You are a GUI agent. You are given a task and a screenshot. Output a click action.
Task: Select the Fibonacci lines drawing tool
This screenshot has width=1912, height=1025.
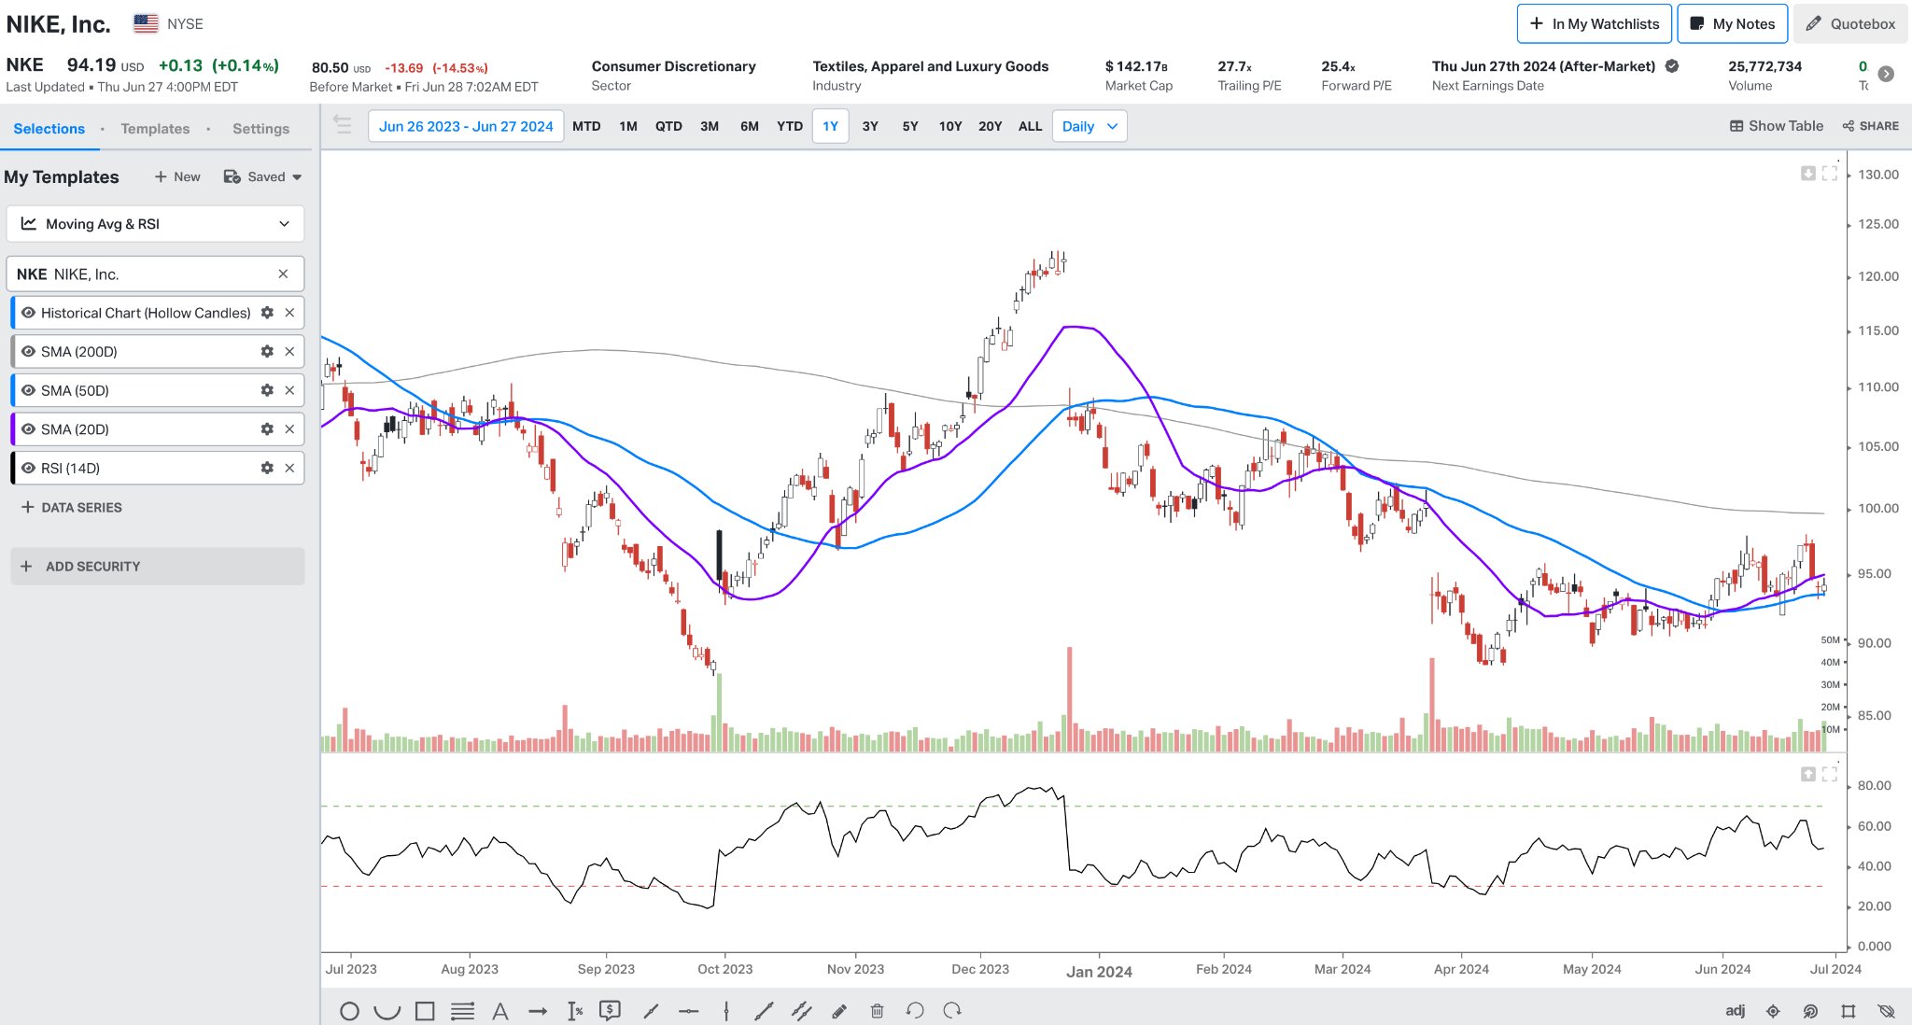tap(462, 1011)
